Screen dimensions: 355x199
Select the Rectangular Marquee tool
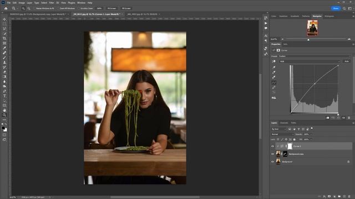4,24
